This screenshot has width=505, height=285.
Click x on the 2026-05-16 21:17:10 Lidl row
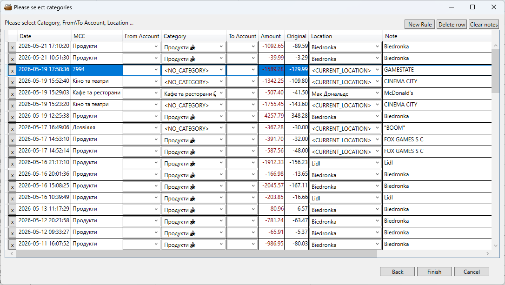tap(12, 163)
